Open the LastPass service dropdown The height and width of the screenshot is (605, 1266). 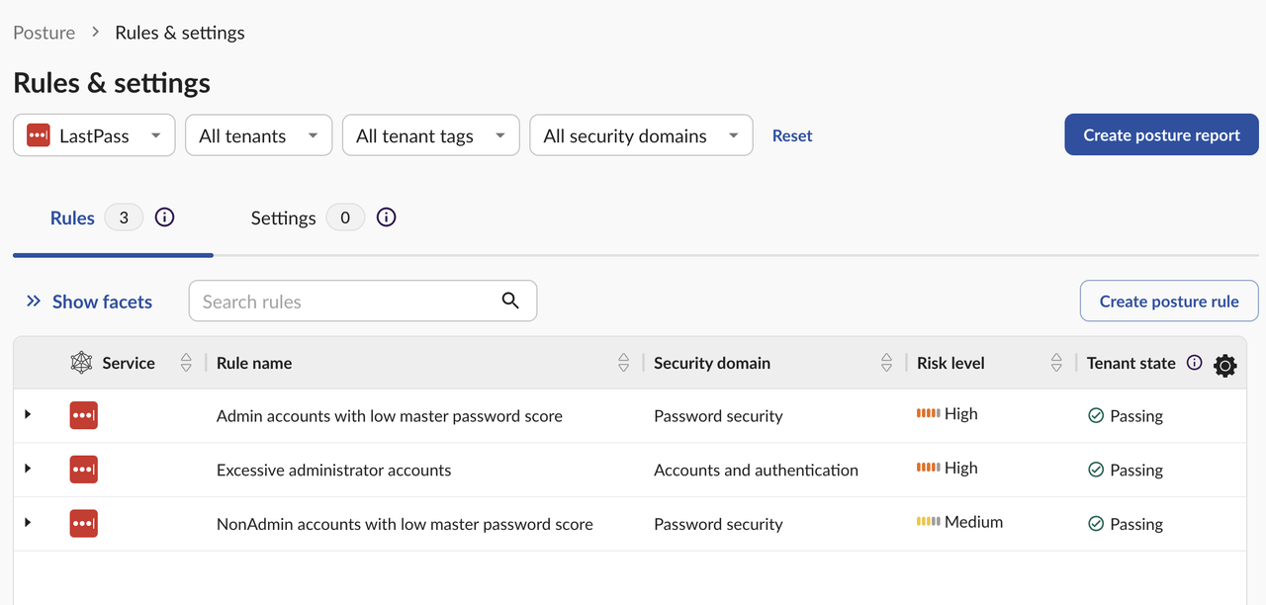(x=94, y=135)
